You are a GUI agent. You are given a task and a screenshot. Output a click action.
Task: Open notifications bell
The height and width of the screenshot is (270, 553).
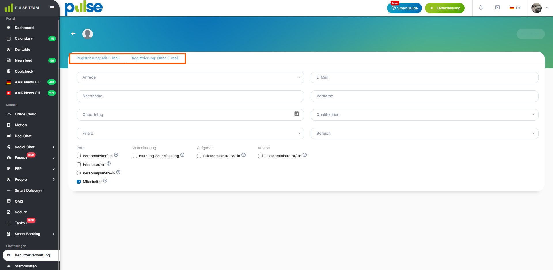pos(481,8)
